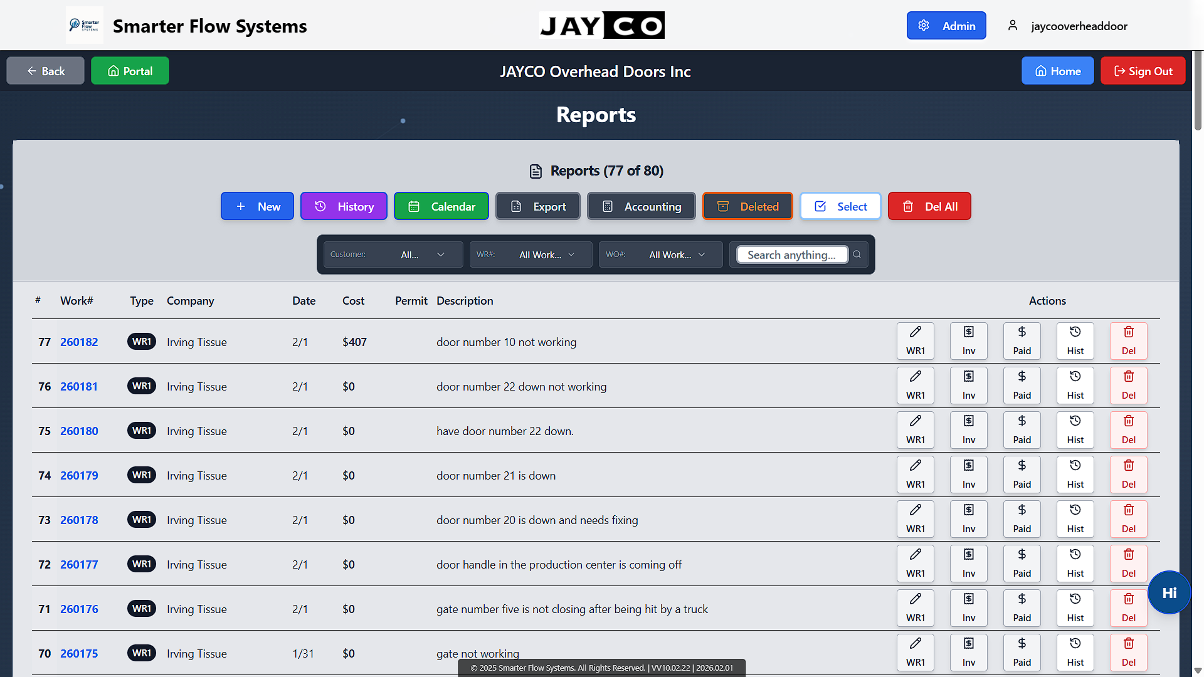1204x677 pixels.
Task: Click the page vertical scrollbar
Action: pos(1198,91)
